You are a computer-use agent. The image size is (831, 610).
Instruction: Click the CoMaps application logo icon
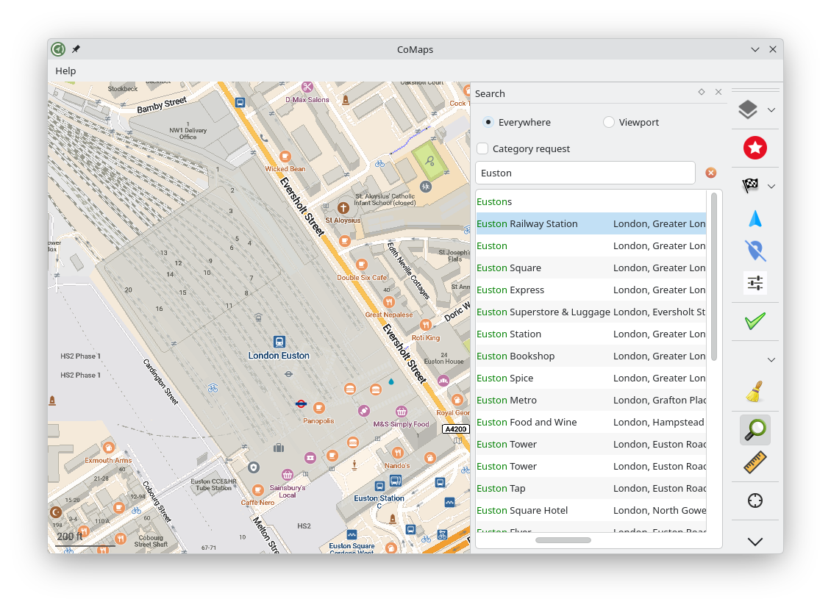[58, 49]
